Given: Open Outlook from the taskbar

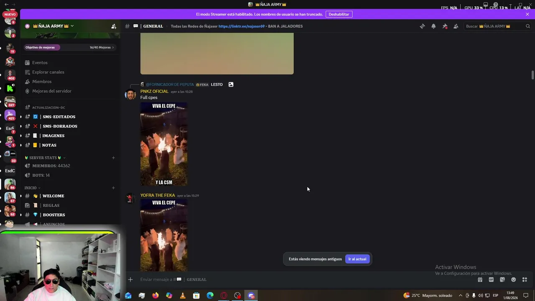Looking at the screenshot, I should [128, 296].
